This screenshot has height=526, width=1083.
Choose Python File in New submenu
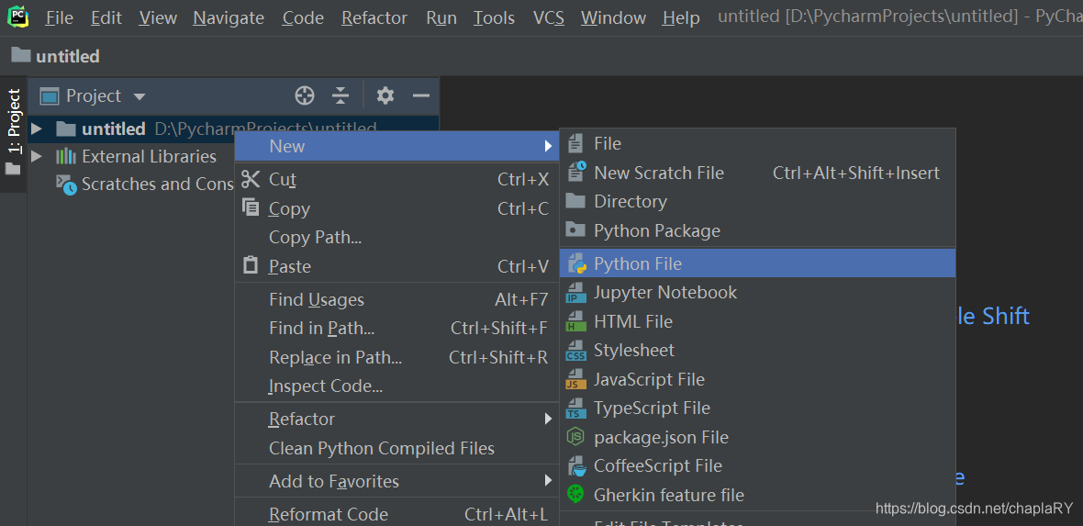pos(758,263)
